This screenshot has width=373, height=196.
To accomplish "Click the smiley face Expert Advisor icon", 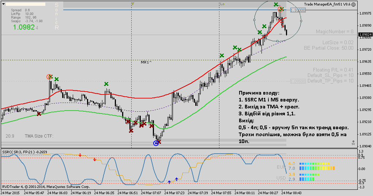I will (x=354, y=4).
